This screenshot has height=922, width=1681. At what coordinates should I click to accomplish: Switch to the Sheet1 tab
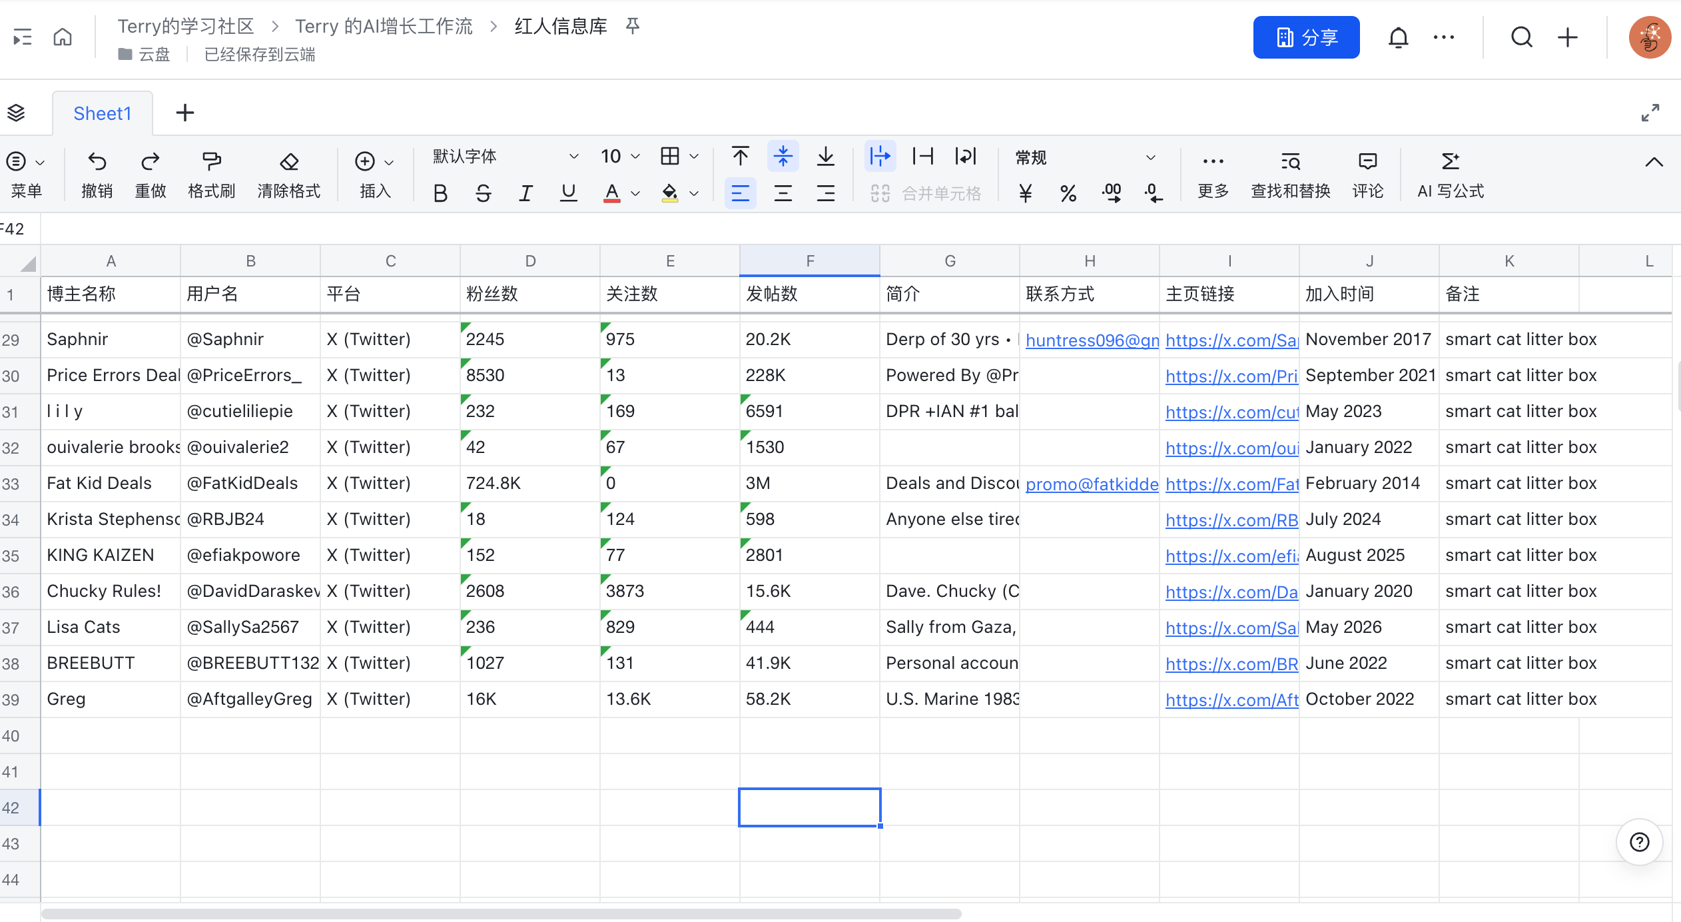tap(103, 113)
